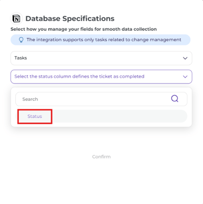Viewport: 203px width, 204px height.
Task: Click the magnifying glass search icon
Action: pos(175,99)
